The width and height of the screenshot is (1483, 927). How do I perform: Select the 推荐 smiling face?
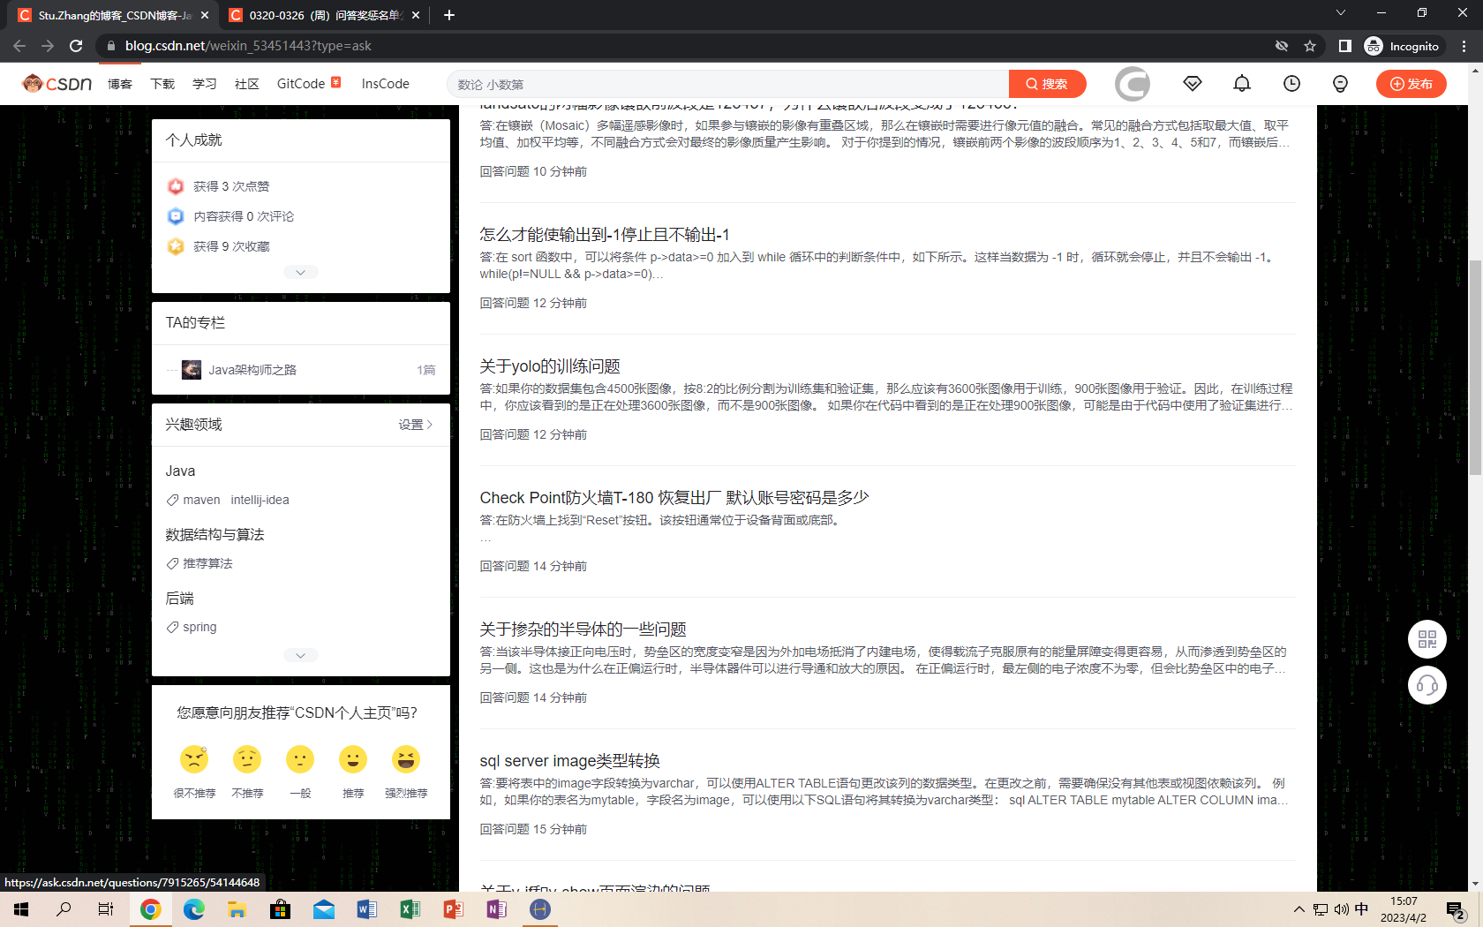pos(353,759)
